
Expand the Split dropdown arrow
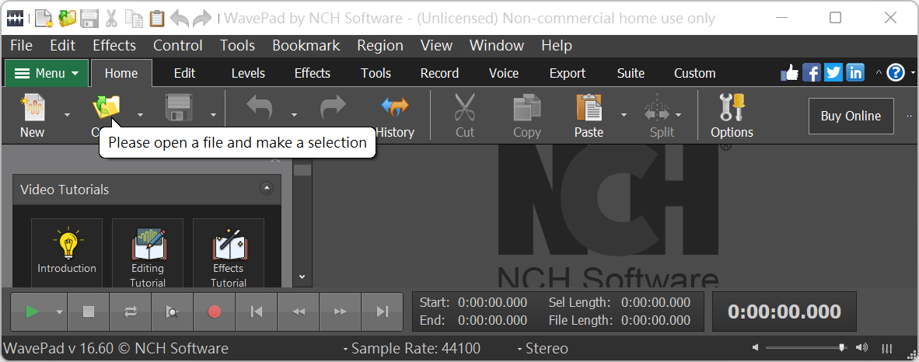pyautogui.click(x=679, y=115)
